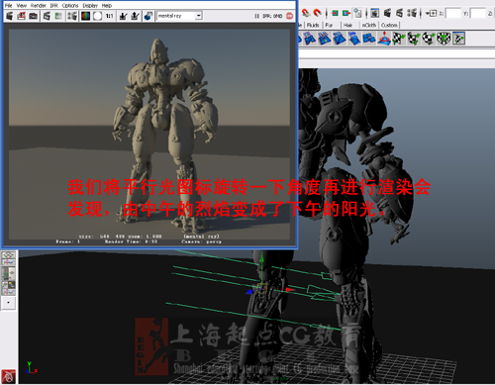Take a snapshot with the camera icon
This screenshot has width=495, height=385.
[x=33, y=16]
